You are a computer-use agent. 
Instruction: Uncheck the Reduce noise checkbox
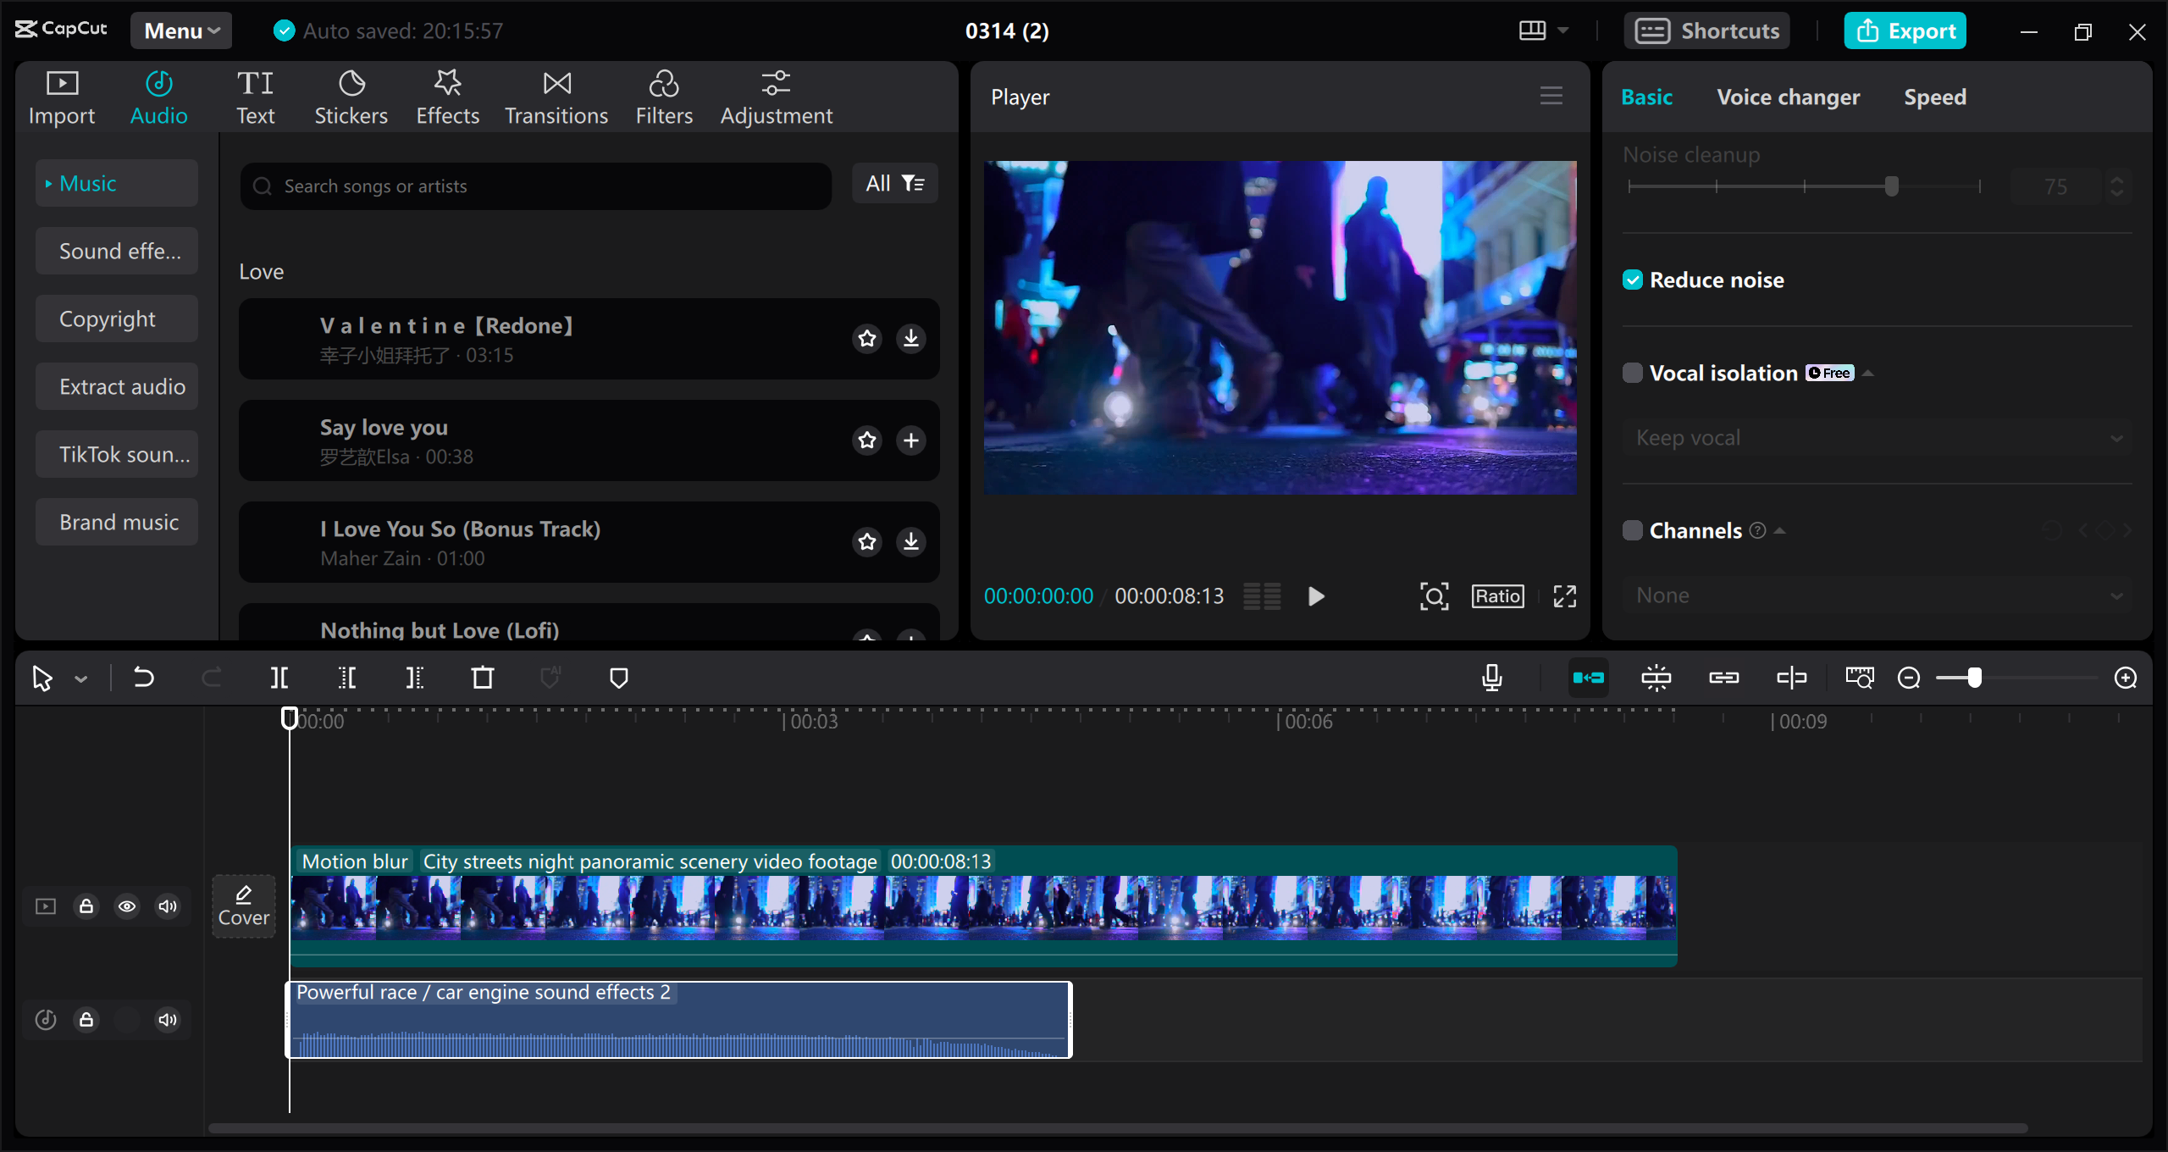1633,280
